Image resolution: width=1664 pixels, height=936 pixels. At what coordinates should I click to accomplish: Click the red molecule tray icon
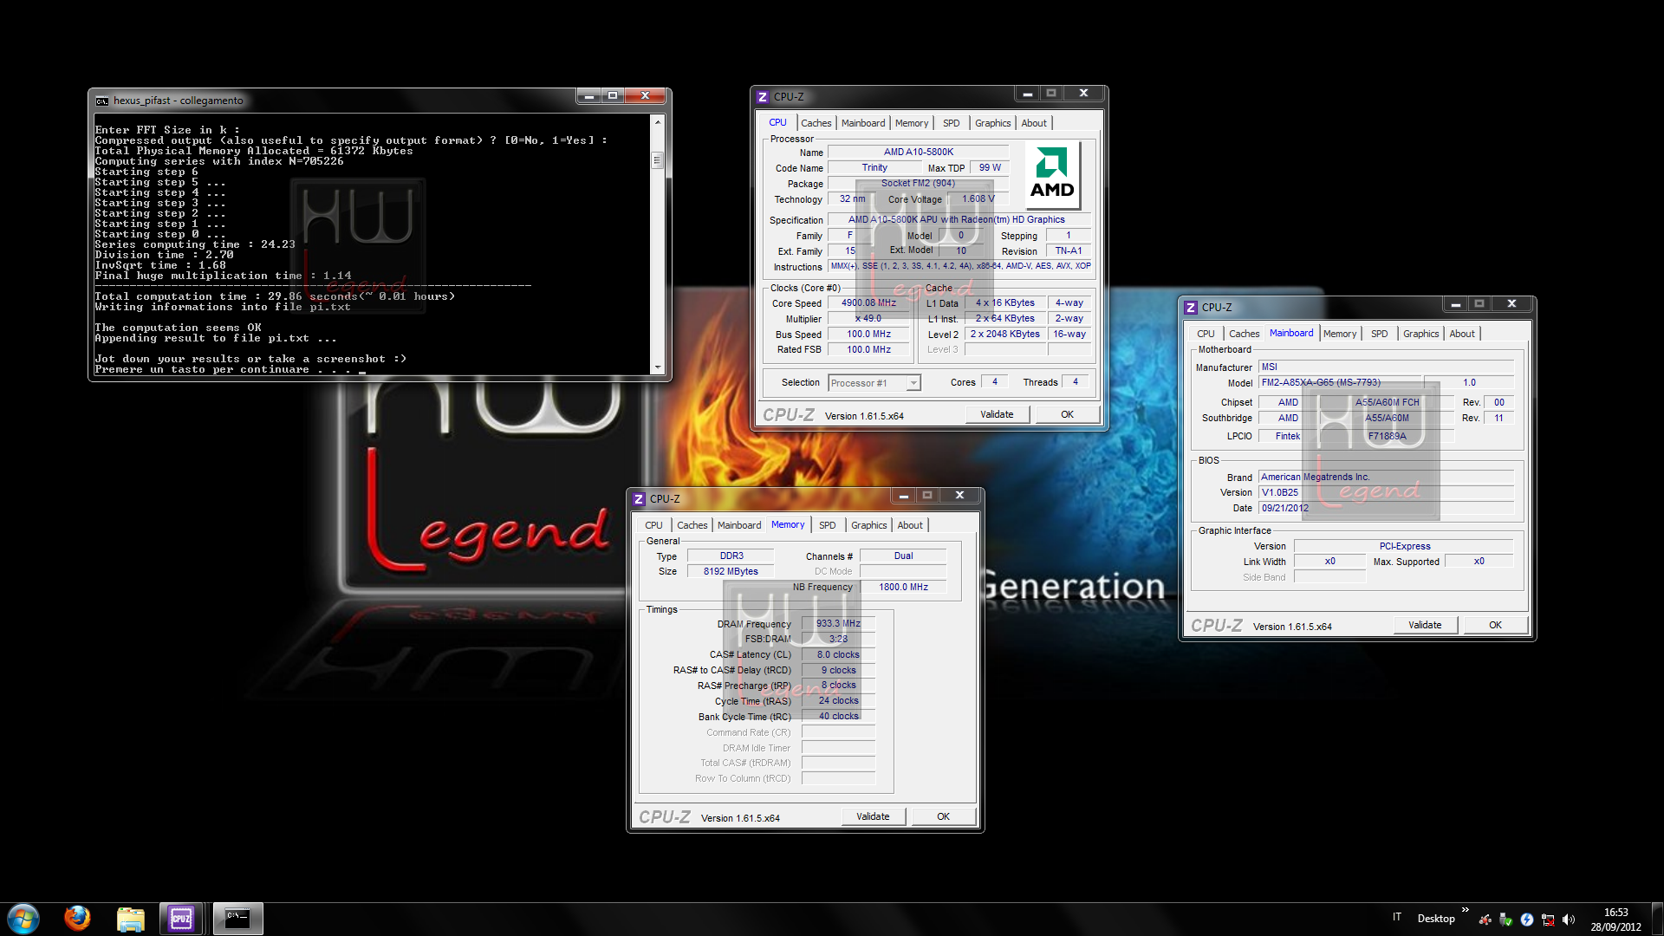1485,920
